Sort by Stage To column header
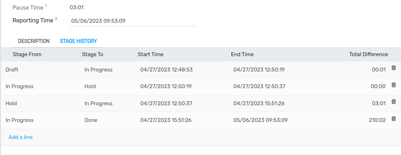The width and height of the screenshot is (401, 155). [108, 54]
